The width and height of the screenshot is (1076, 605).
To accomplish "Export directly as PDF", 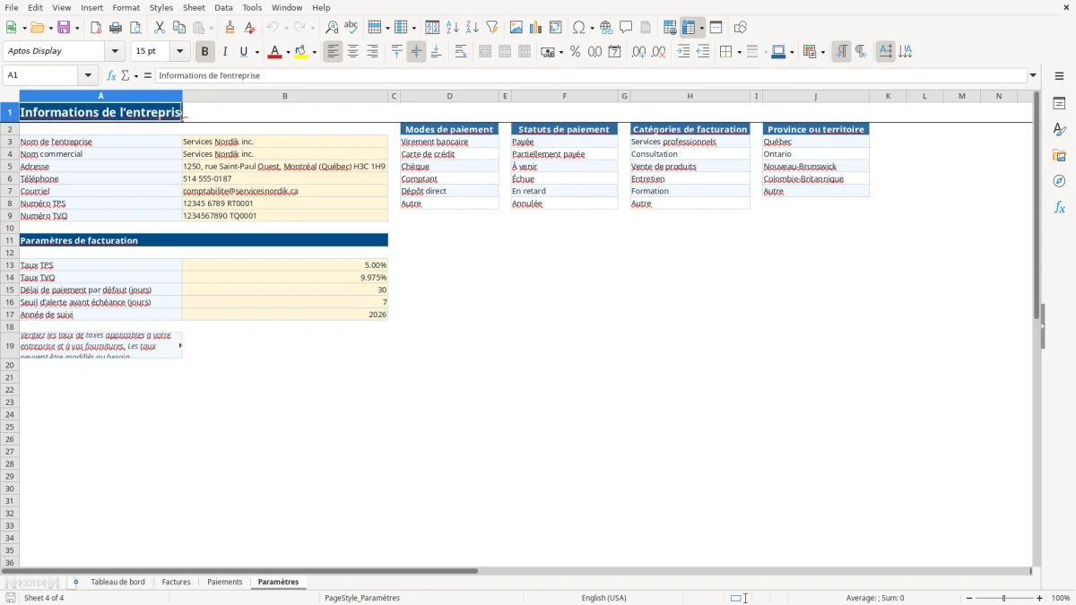I will pos(96,28).
